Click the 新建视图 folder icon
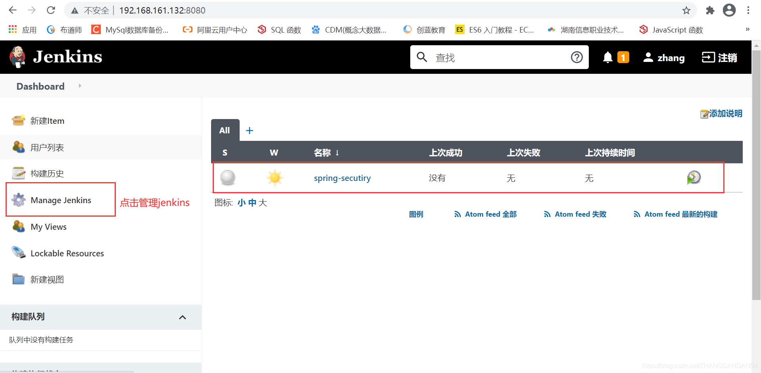This screenshot has width=761, height=373. coord(19,279)
